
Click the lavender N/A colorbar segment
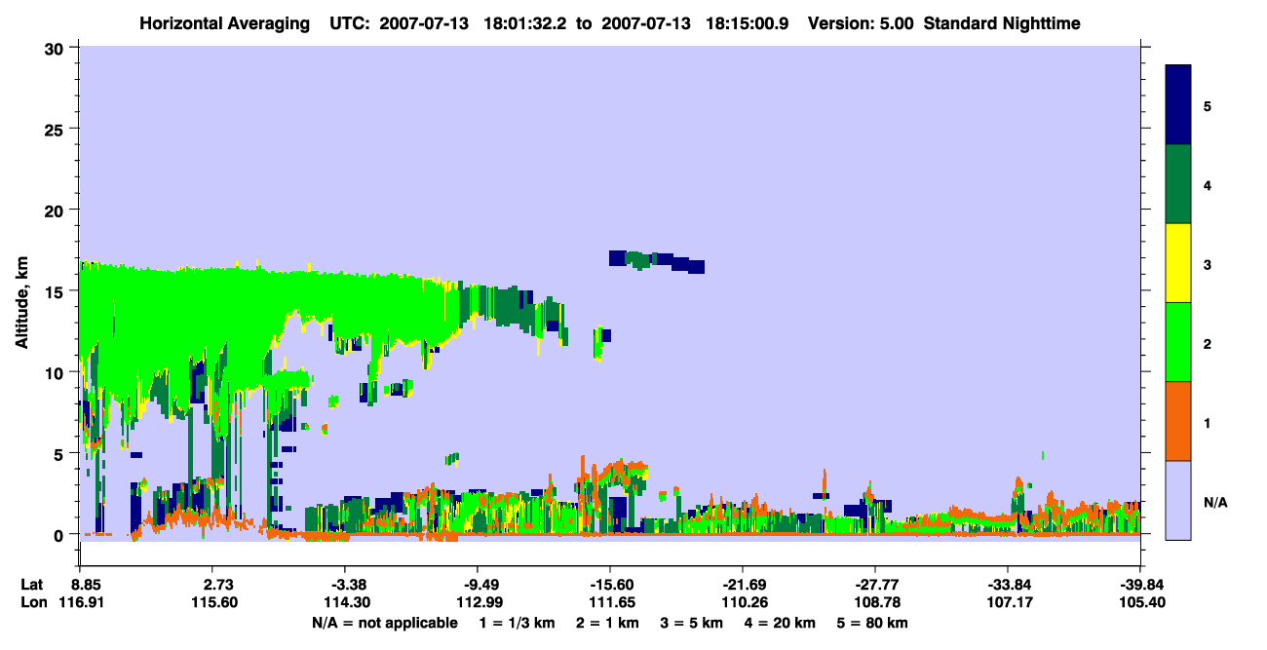point(1178,500)
